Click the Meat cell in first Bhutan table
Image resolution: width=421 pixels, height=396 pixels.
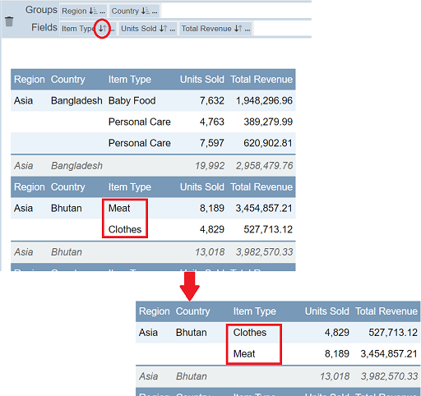click(x=119, y=208)
